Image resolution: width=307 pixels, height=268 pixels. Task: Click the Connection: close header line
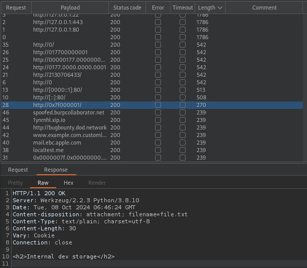click(42, 242)
